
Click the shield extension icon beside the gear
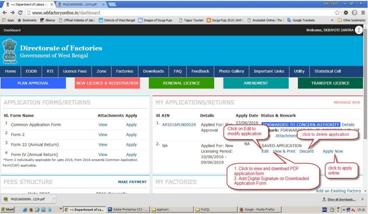[354, 13]
